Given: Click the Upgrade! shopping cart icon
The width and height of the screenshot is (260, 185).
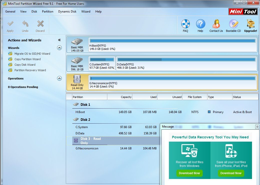Looking at the screenshot, I should (250, 24).
